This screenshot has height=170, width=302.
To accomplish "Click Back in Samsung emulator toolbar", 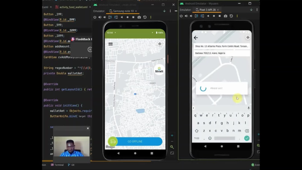I will coord(122,17).
